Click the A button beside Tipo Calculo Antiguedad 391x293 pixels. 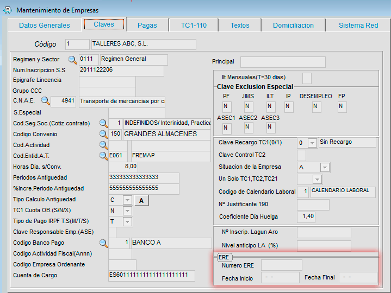[141, 200]
